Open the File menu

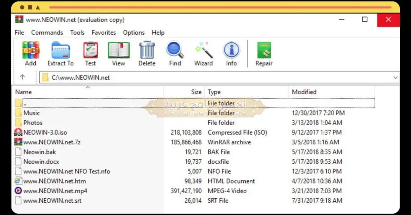point(19,32)
